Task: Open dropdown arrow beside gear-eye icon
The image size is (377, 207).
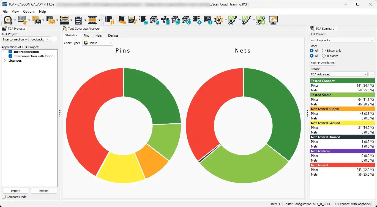Action: (226, 20)
